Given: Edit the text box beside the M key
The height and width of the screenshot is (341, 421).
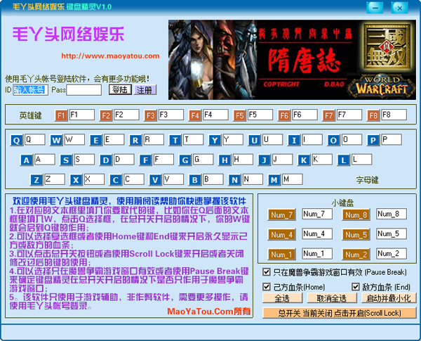Looking at the screenshot, I should pos(293,179).
